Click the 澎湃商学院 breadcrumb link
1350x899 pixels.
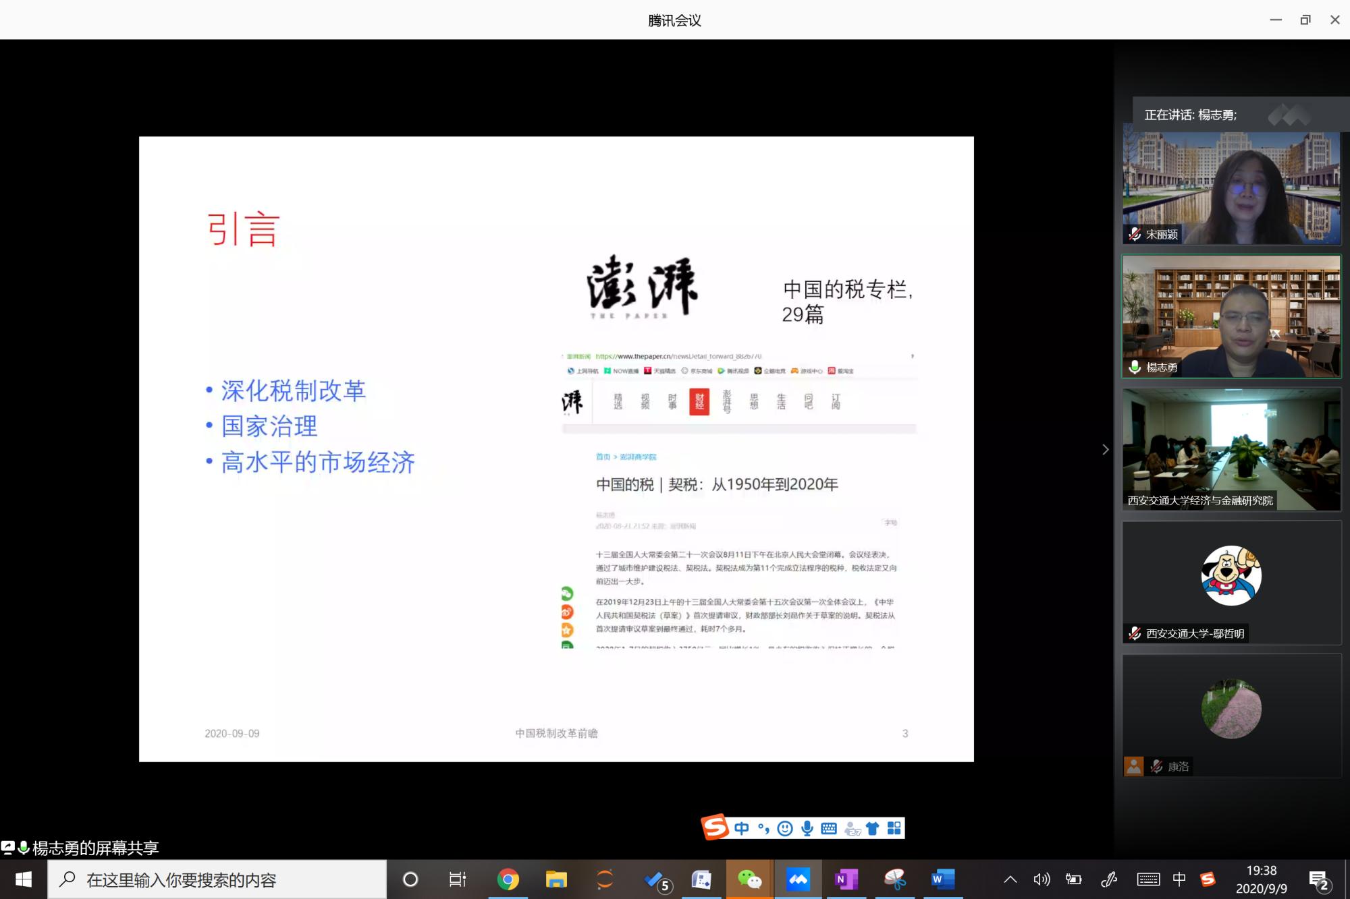click(638, 457)
